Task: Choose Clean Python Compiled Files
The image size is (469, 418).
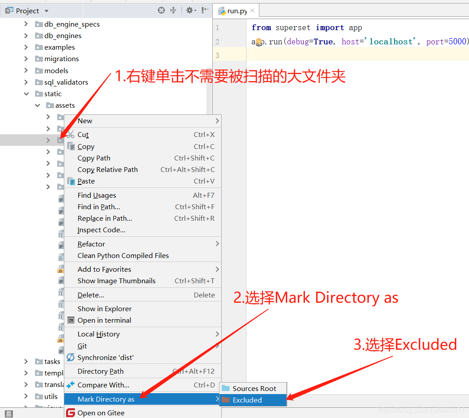Action: pyautogui.click(x=143, y=256)
